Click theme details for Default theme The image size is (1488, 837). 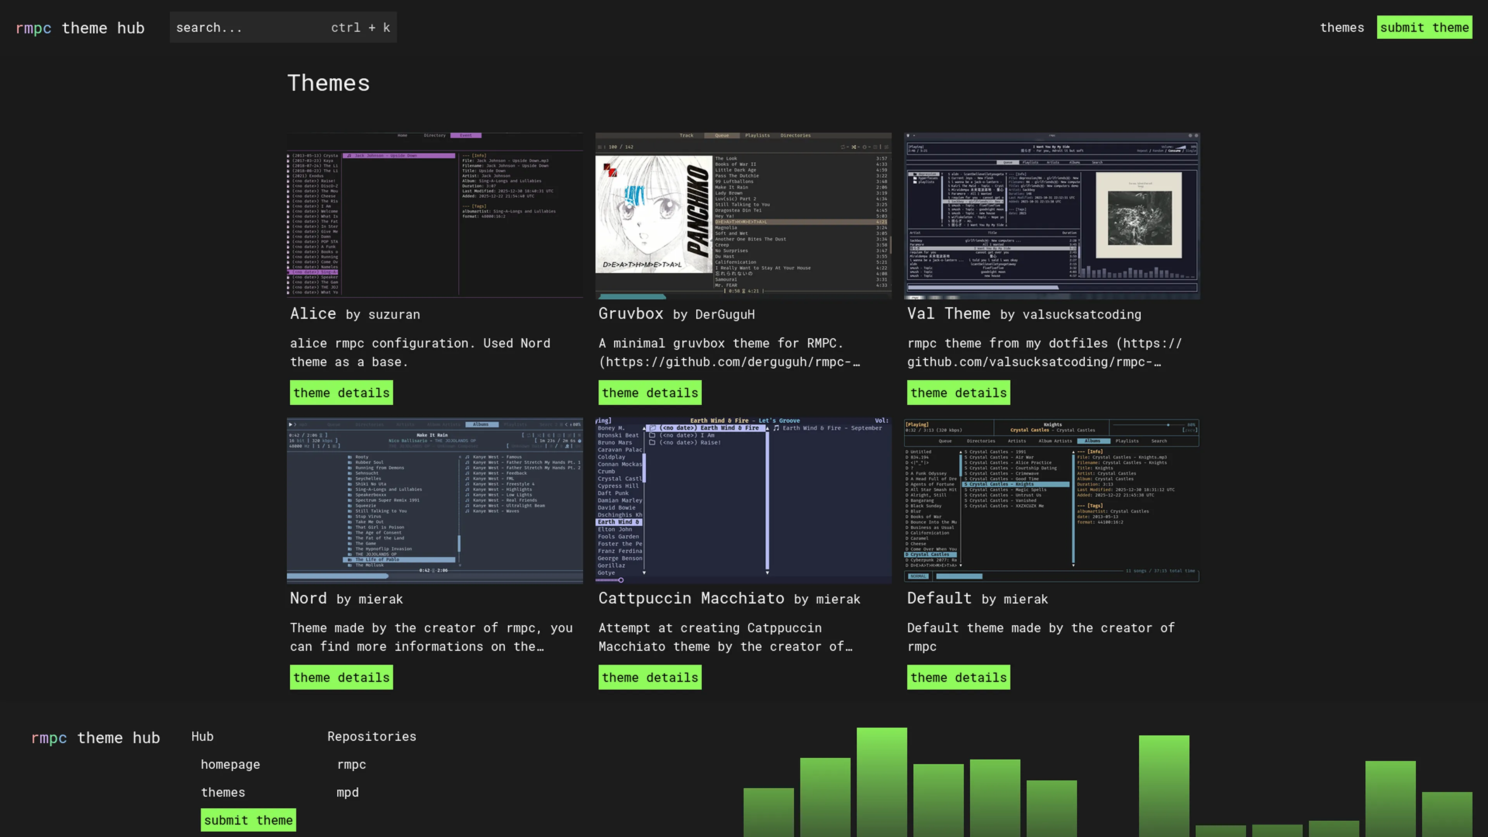[x=958, y=677]
